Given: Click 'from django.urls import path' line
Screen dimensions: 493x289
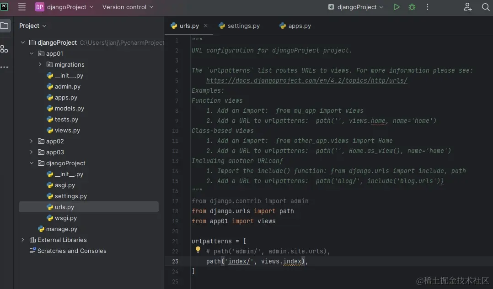Looking at the screenshot, I should (x=243, y=211).
